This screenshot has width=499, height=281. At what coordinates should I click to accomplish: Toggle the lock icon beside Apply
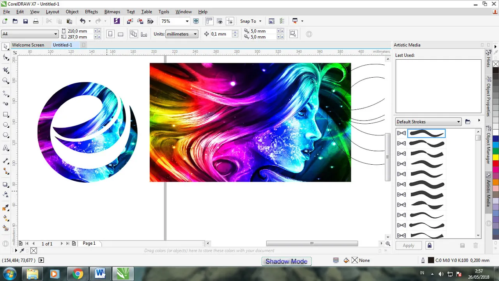point(429,245)
